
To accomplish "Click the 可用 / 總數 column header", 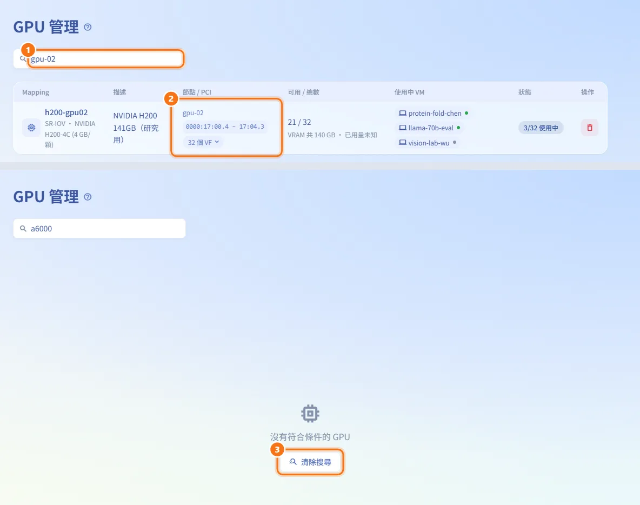I will coord(303,92).
